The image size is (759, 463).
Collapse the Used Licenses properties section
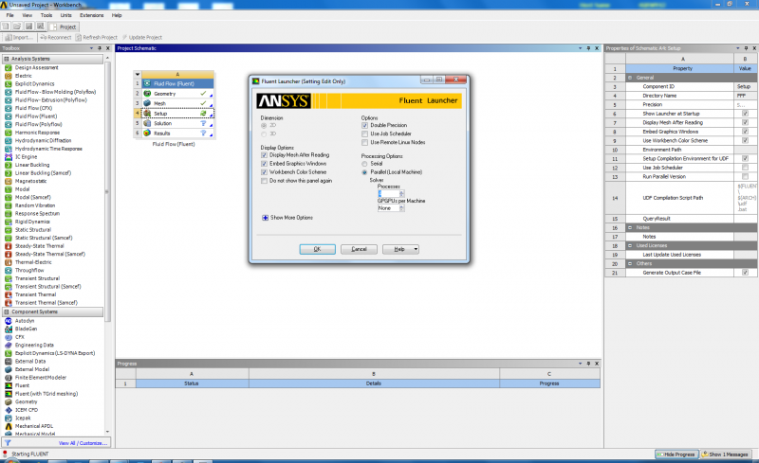tap(630, 245)
